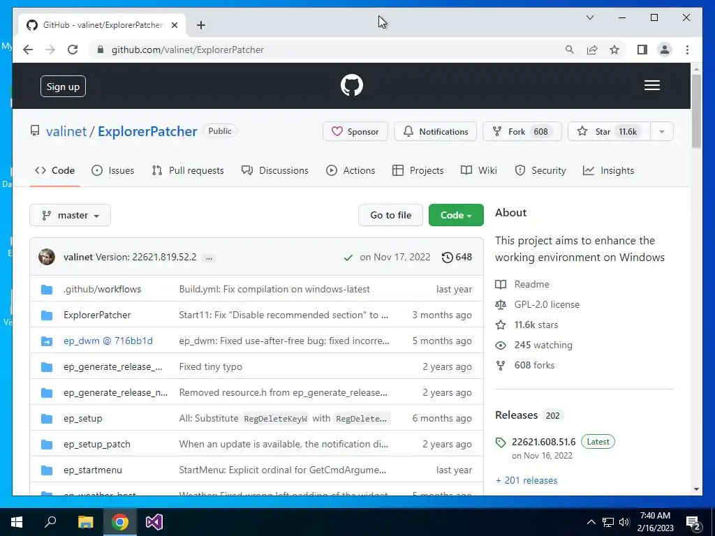Open the .github/workflows folder

pos(102,290)
